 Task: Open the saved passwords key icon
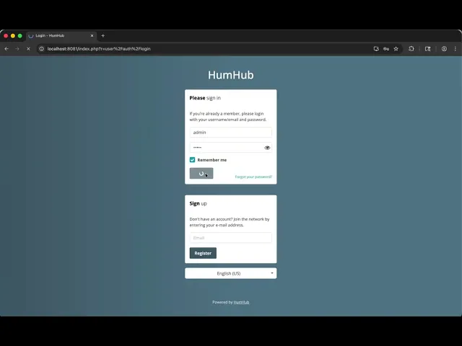tap(386, 49)
